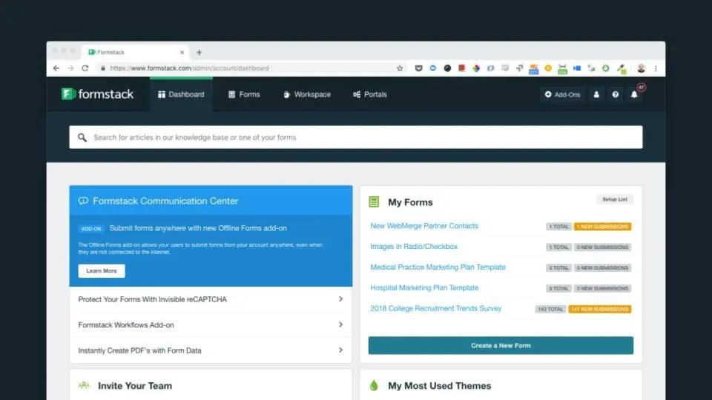
Task: Expand Instantly Create PDF's with Form Data
Action: [x=211, y=350]
